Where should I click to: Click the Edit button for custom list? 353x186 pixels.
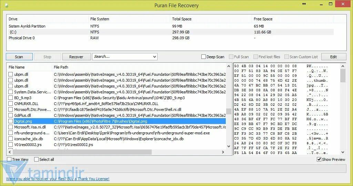pos(334,57)
